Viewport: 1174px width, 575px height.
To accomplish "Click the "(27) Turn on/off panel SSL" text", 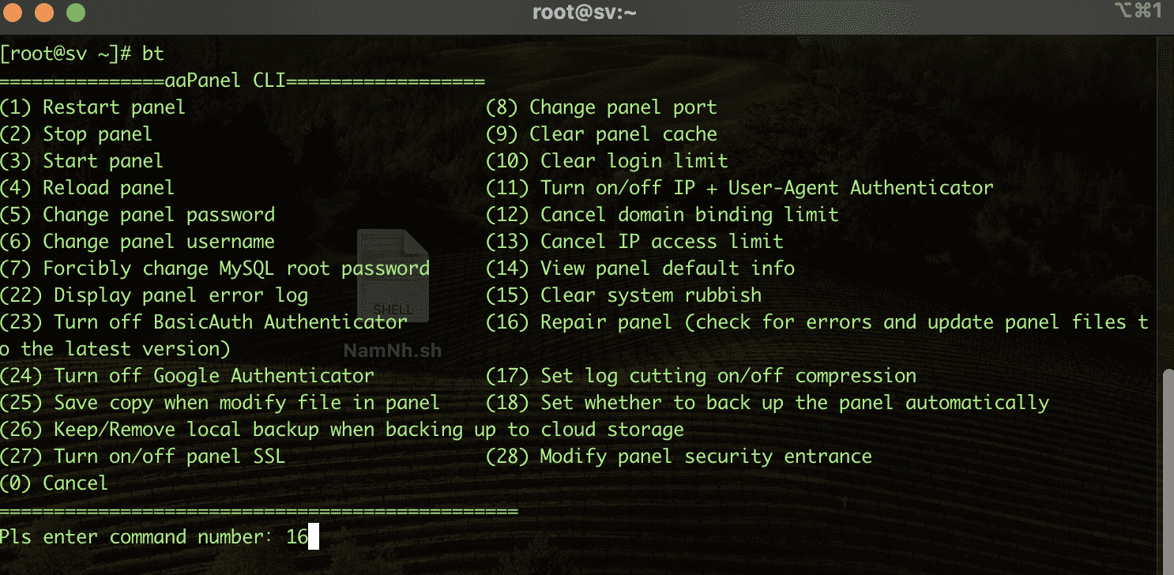I will [142, 457].
